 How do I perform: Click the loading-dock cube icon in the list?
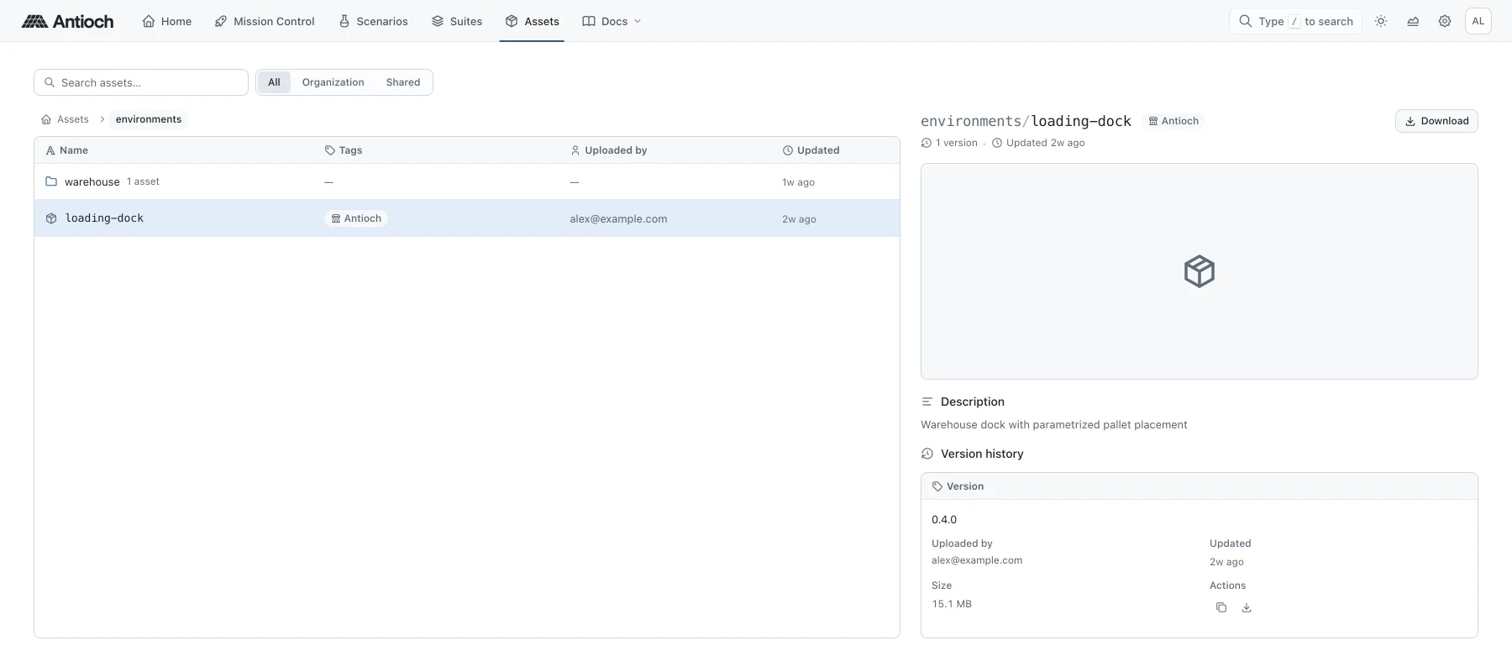click(51, 218)
